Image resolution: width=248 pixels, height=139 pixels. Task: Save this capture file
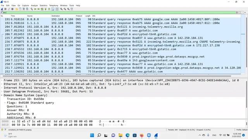(x=20, y=9)
